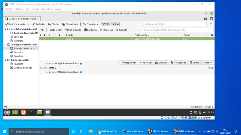Sort messages by the Fecha column

click(x=187, y=35)
